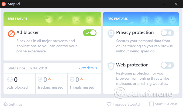
Task: Click the orange warning triangle beside Threats
Action: tap(81, 79)
